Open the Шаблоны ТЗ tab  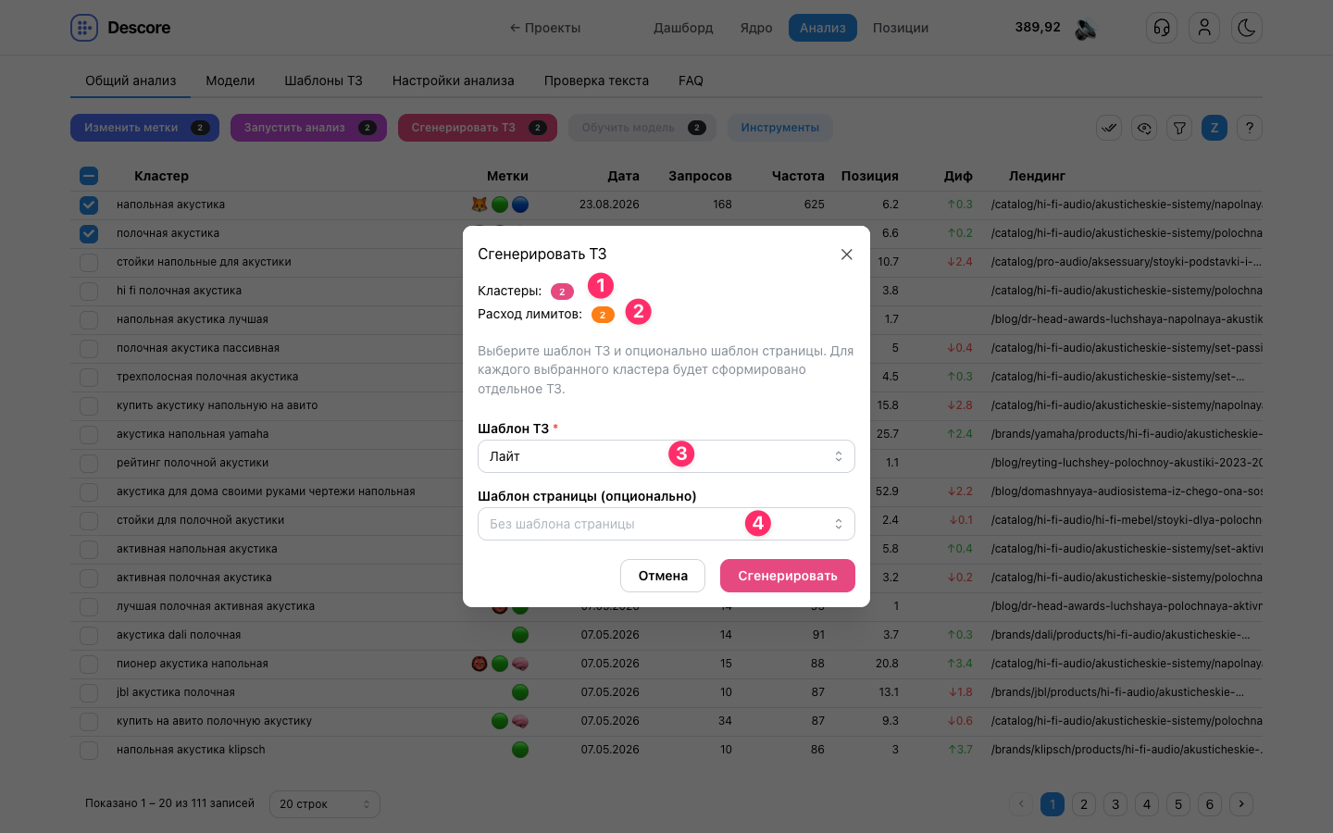tap(323, 81)
